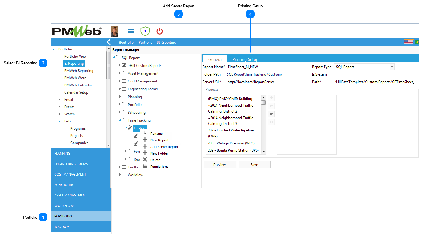422x237 pixels.
Task: Select PMWeb Reporting in the sidebar
Action: pyautogui.click(x=79, y=71)
